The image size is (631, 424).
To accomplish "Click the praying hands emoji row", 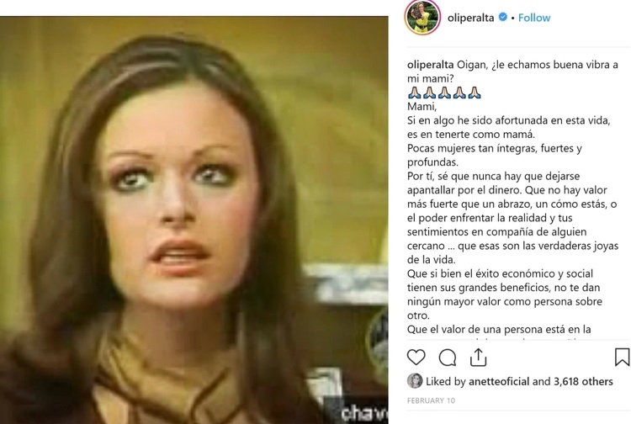I will pyautogui.click(x=444, y=93).
